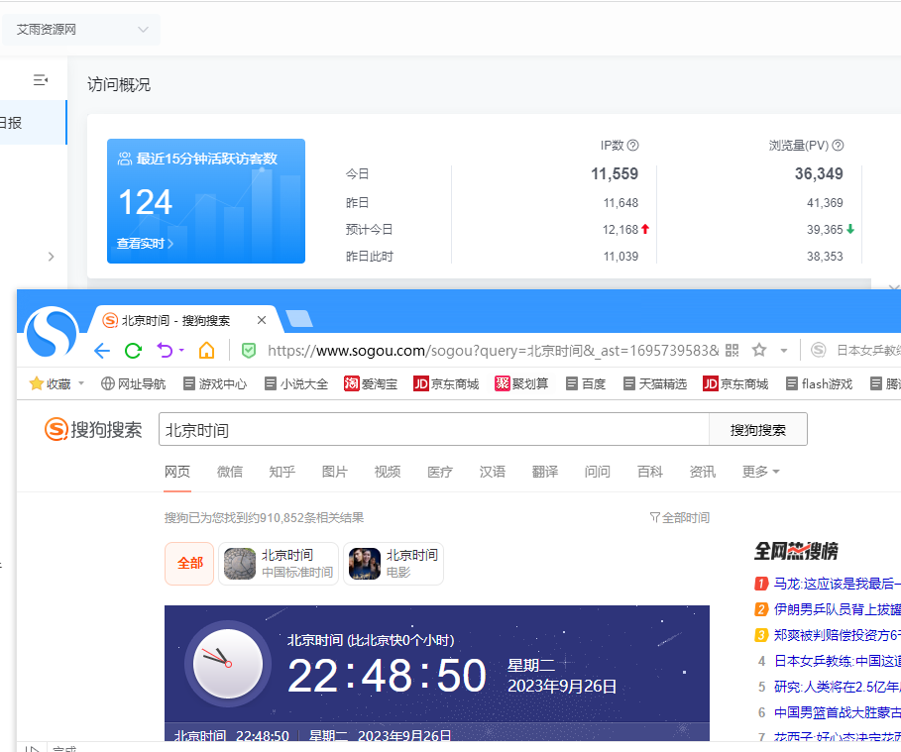This screenshot has width=901, height=752.
Task: Click the 最近15分钟活跃访客数 card
Action: click(206, 201)
